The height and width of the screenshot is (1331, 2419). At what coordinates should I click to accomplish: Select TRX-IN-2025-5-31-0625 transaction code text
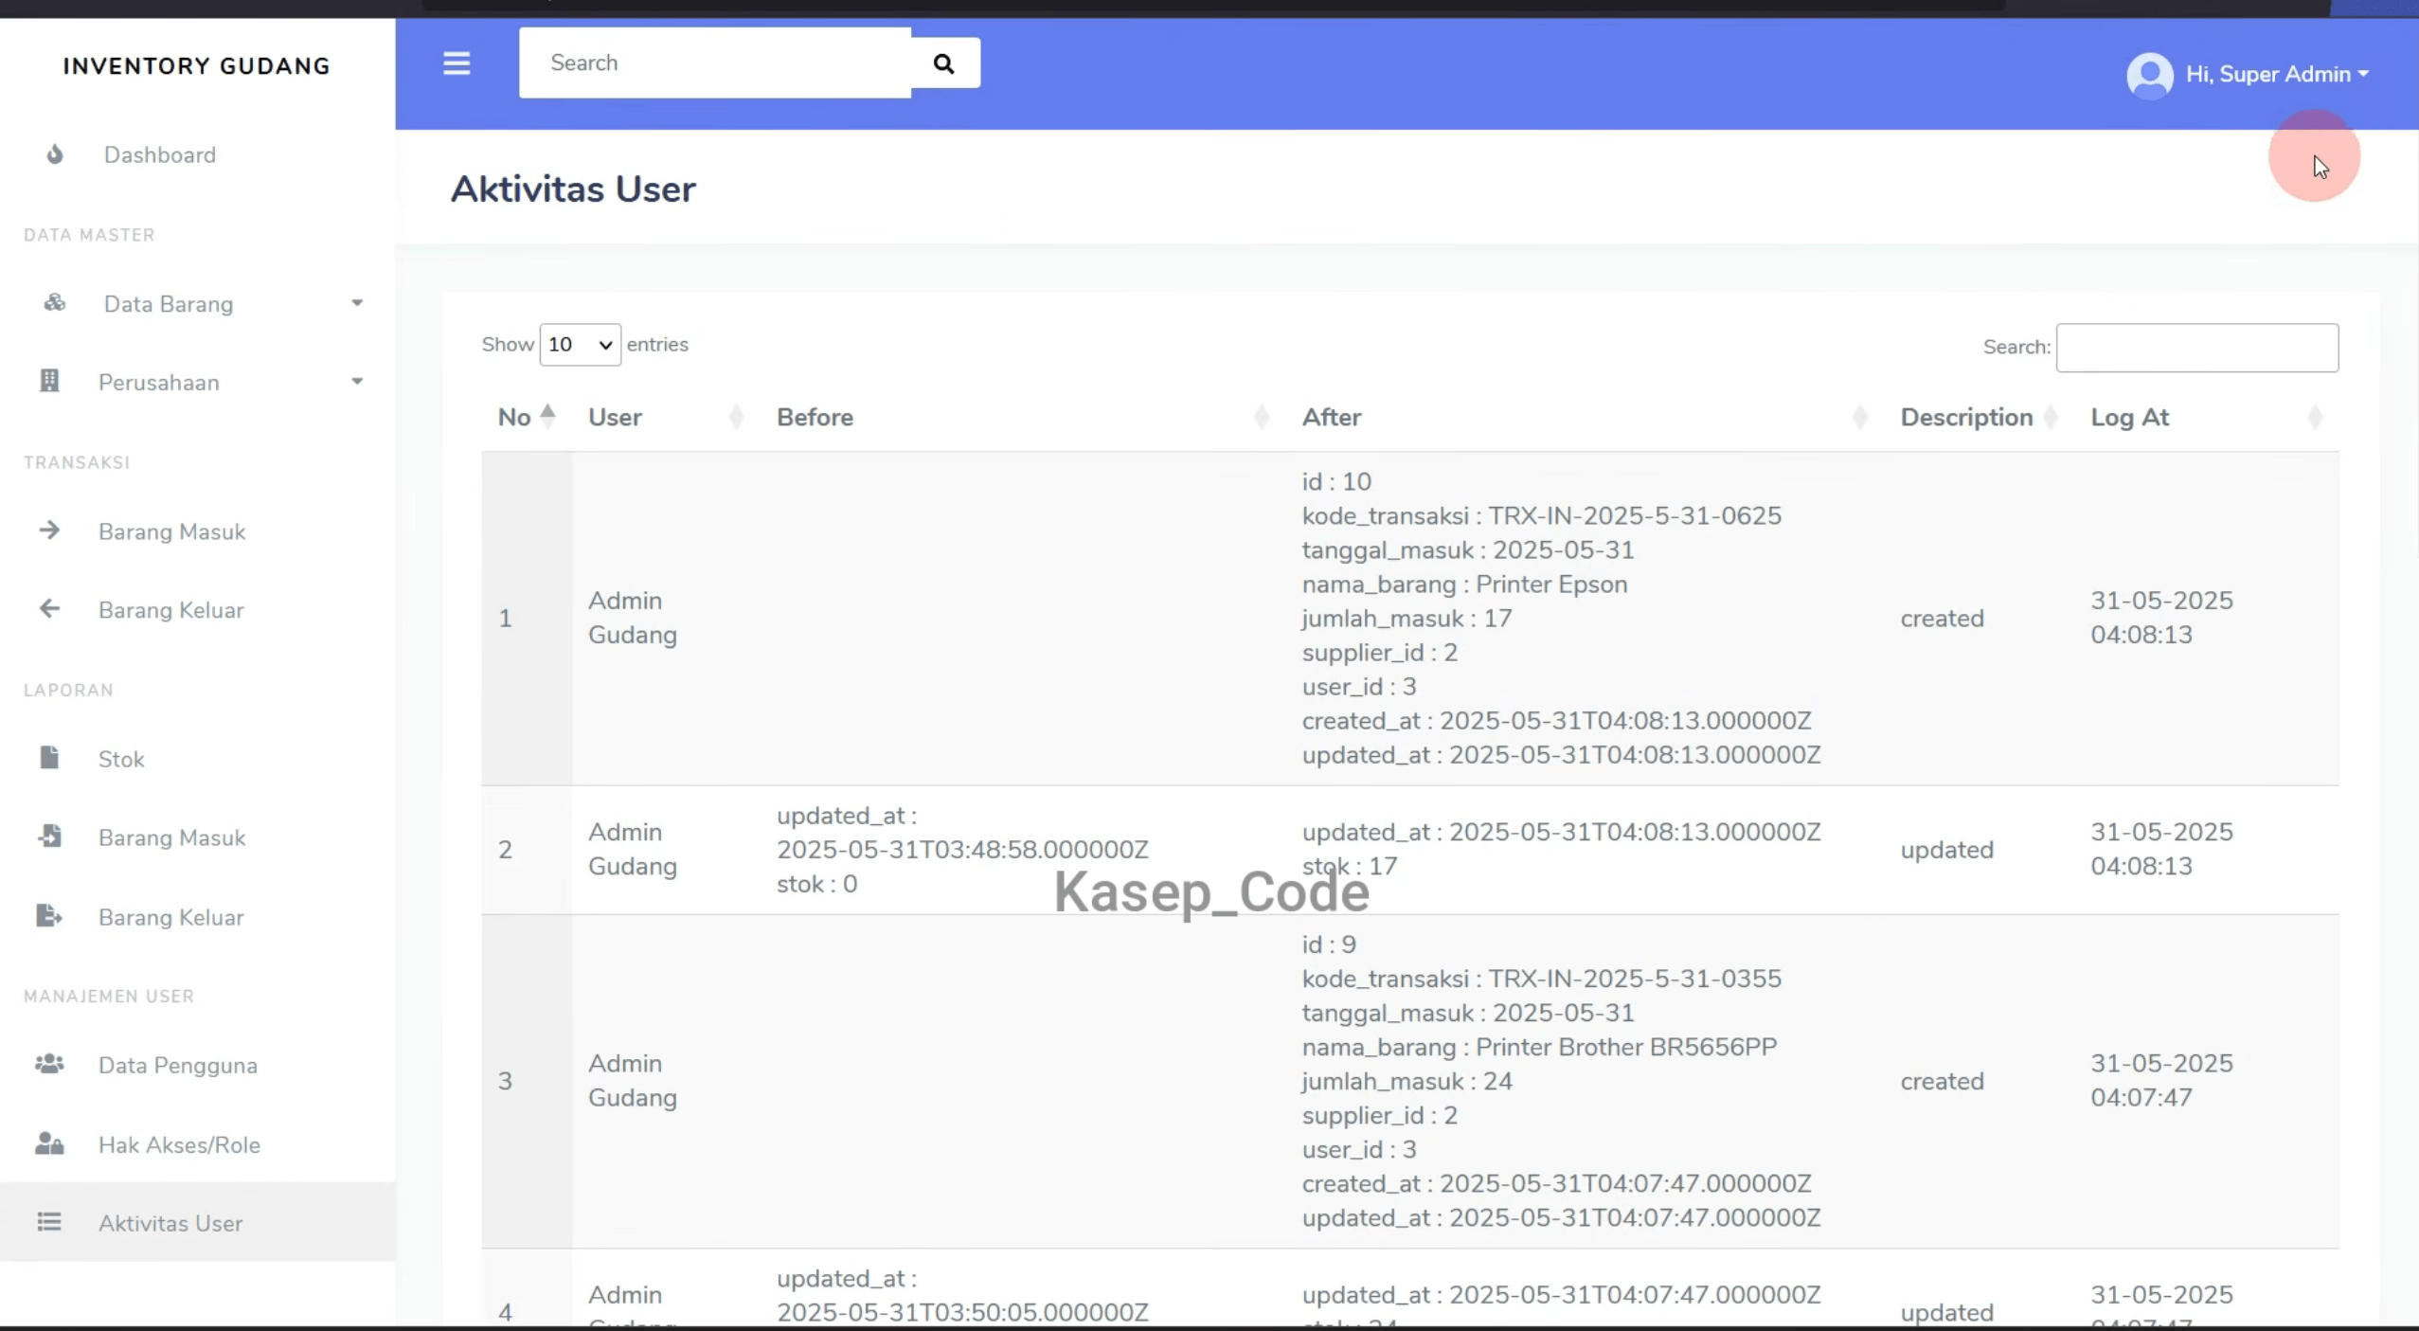tap(1635, 515)
